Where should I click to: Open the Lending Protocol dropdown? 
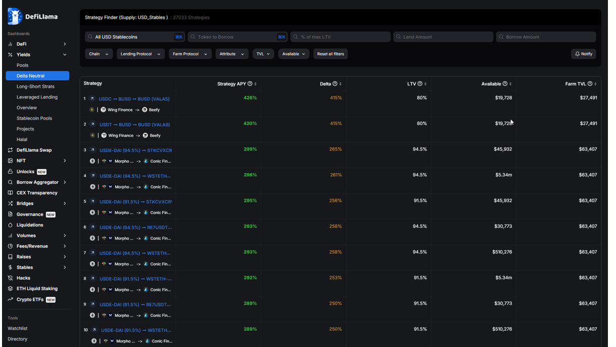point(140,53)
